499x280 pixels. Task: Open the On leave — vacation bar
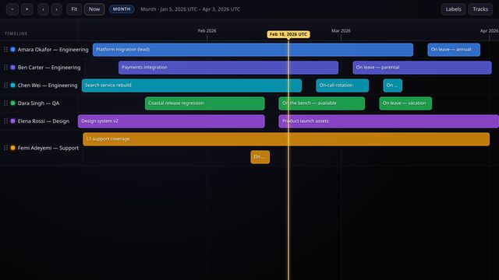[x=405, y=103]
